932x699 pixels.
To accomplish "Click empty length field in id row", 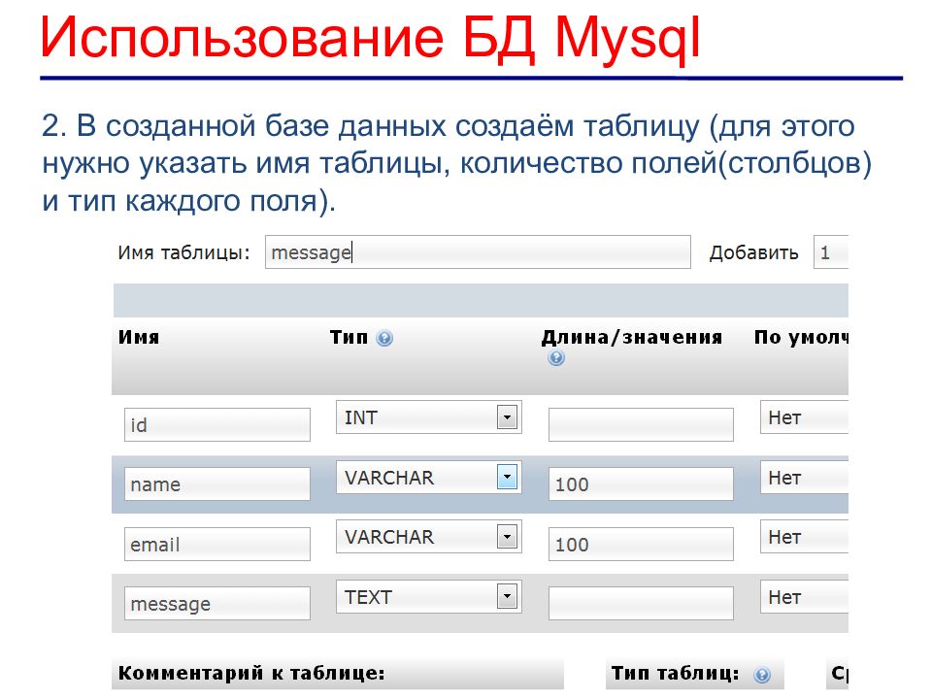I will pos(641,425).
